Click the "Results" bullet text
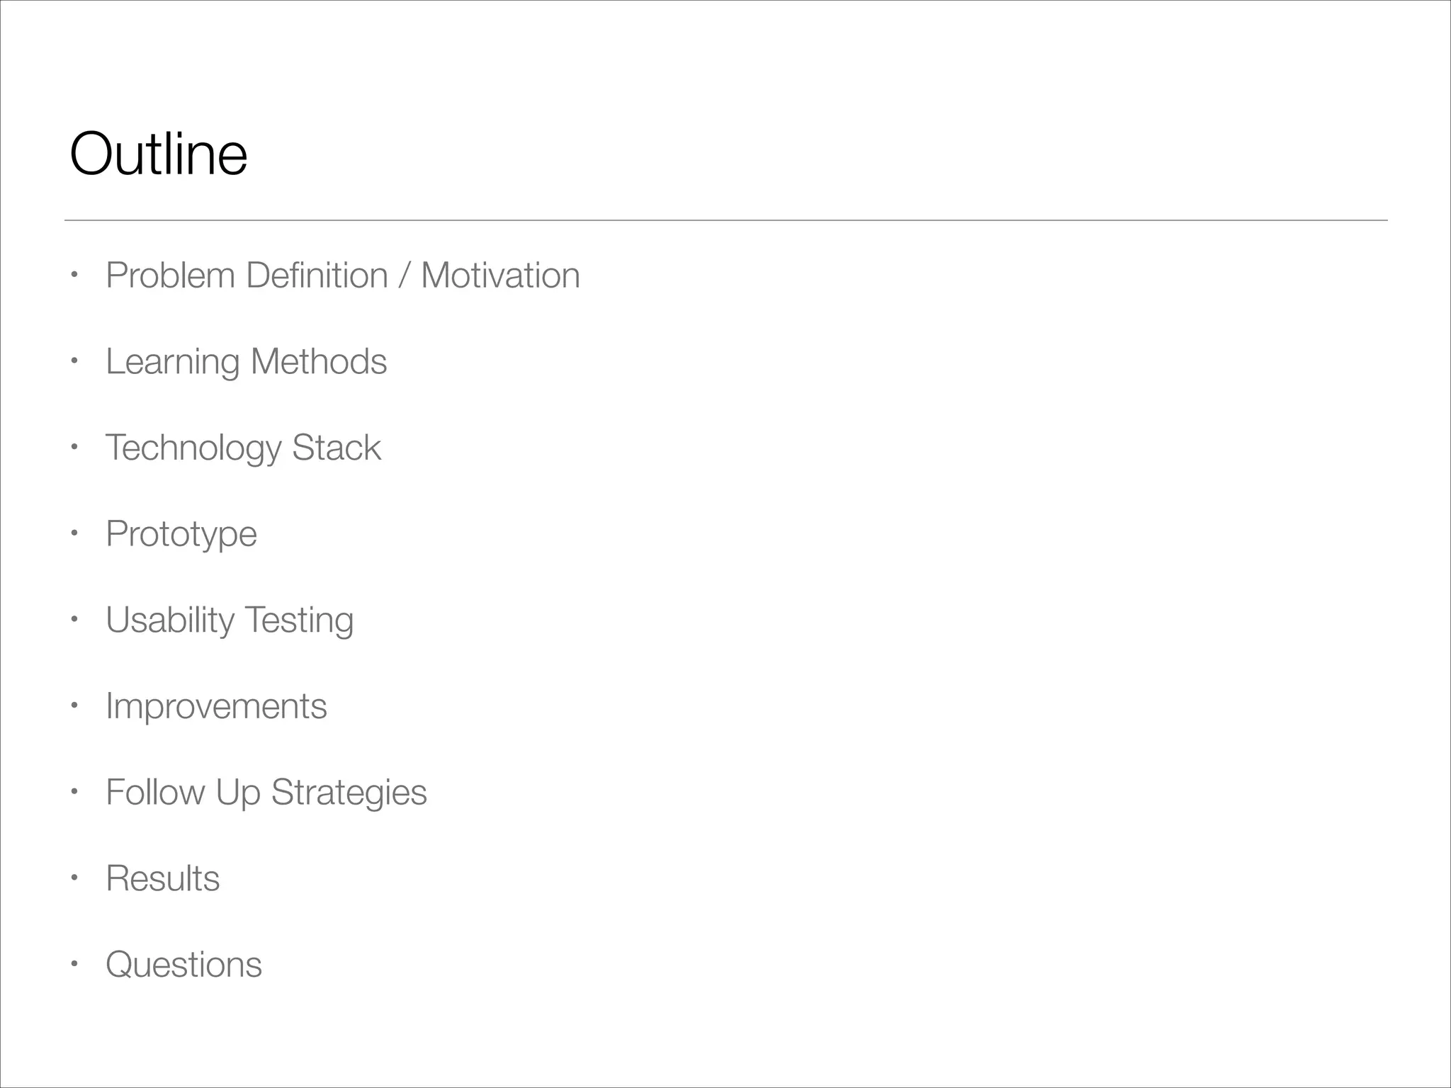 point(162,878)
